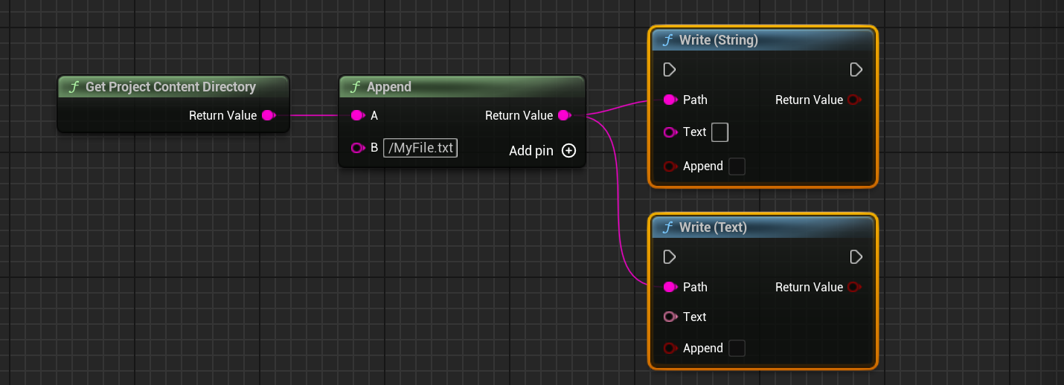Click the /MyFile.txt input field
Image resolution: width=1064 pixels, height=385 pixels.
pyautogui.click(x=420, y=148)
